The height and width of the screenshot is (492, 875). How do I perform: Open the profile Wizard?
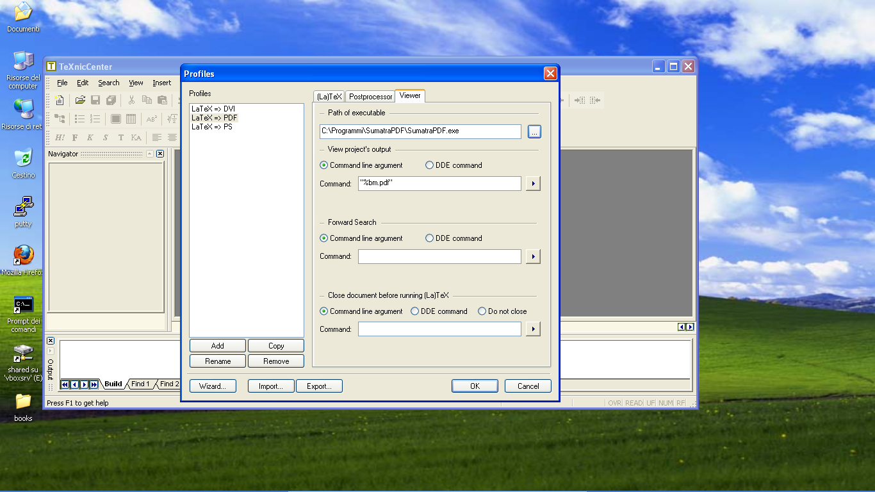213,386
